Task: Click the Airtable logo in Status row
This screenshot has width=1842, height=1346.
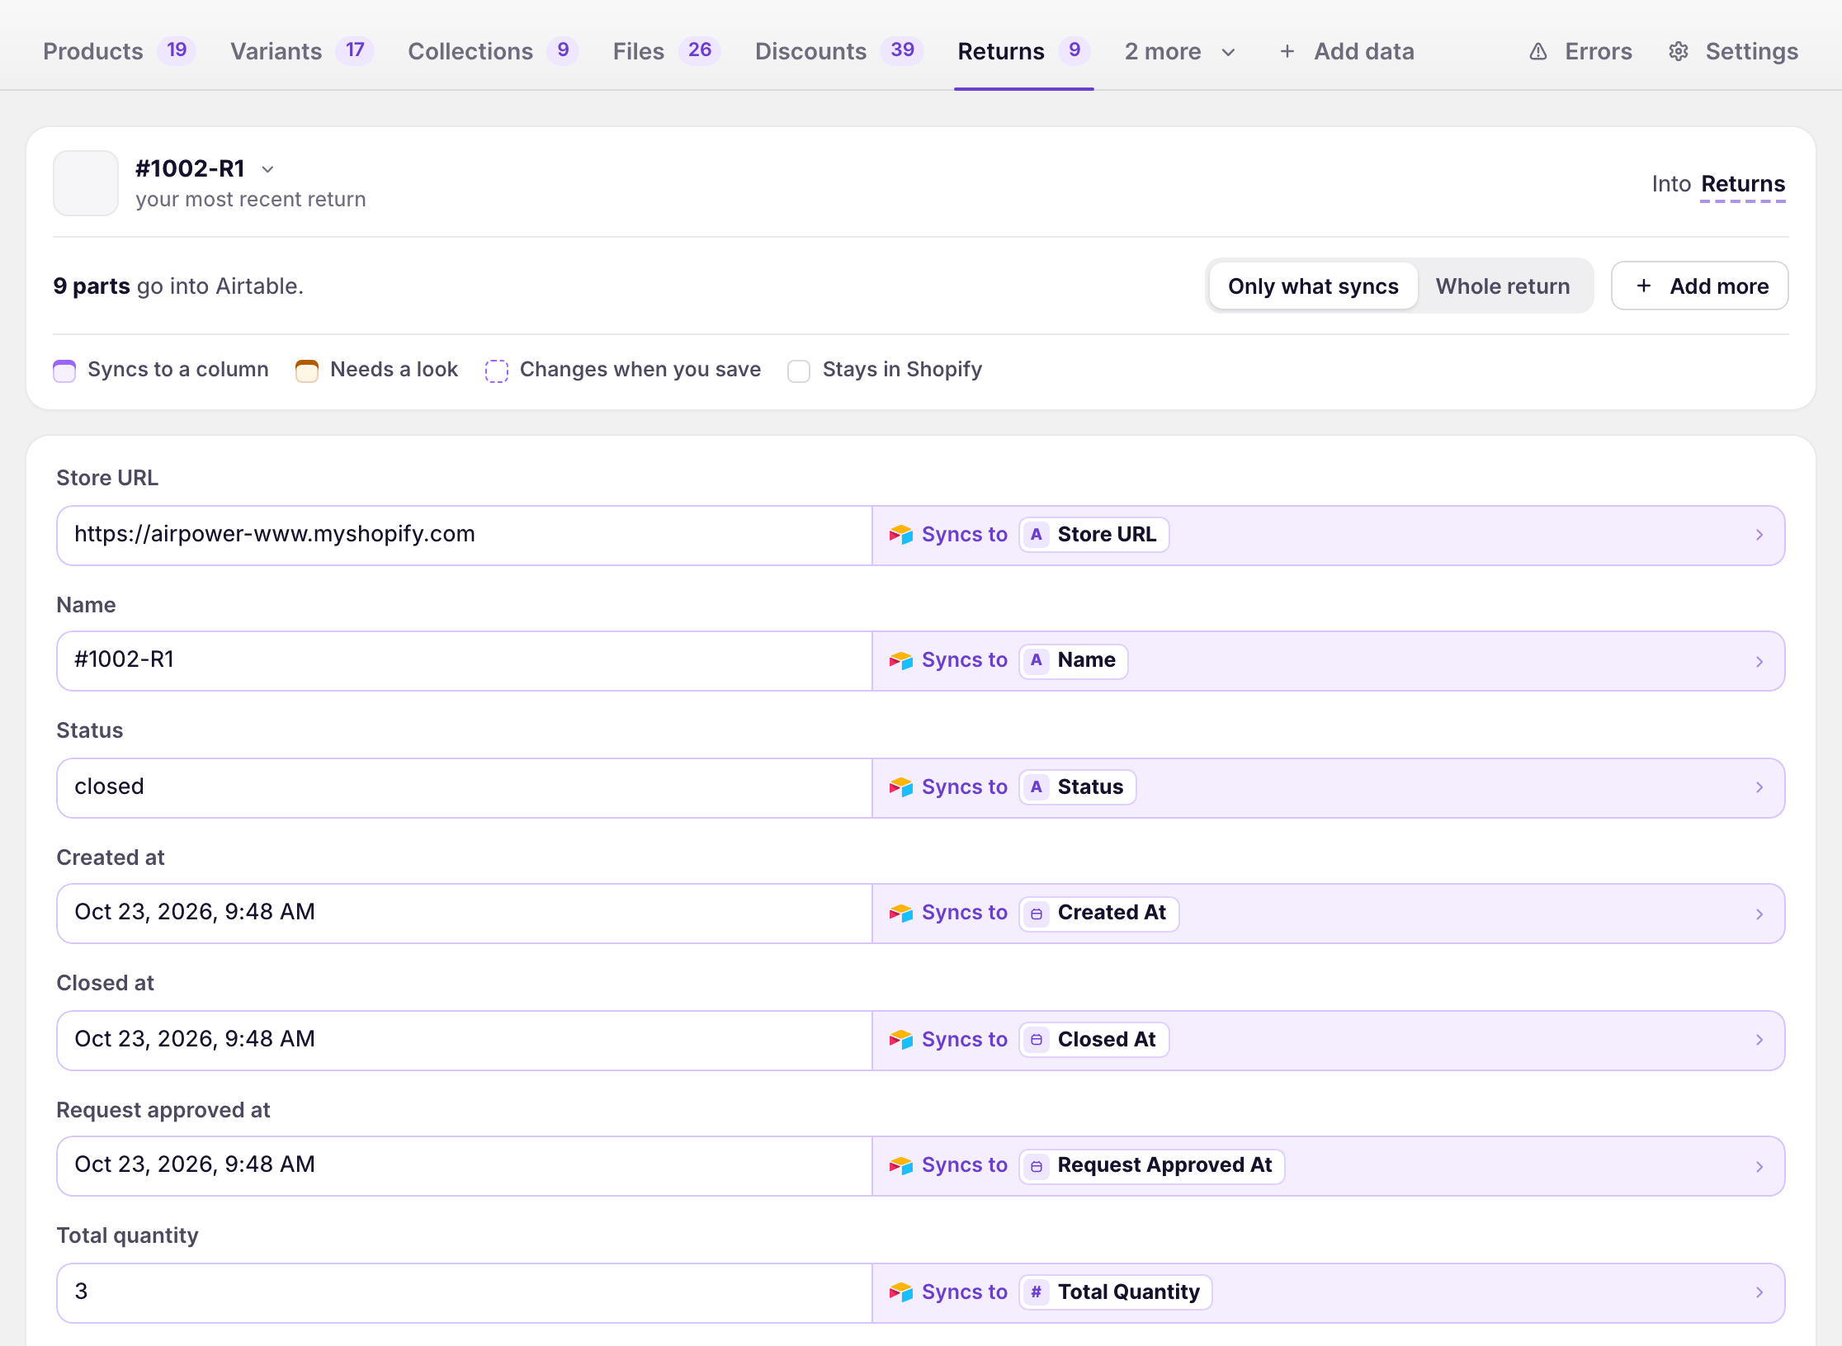Action: (x=900, y=787)
